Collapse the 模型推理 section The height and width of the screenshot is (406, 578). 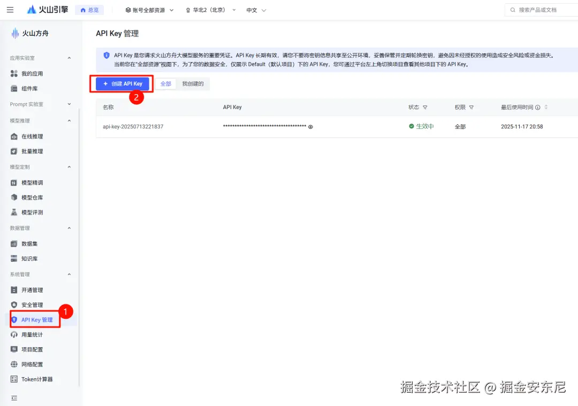[x=69, y=120]
